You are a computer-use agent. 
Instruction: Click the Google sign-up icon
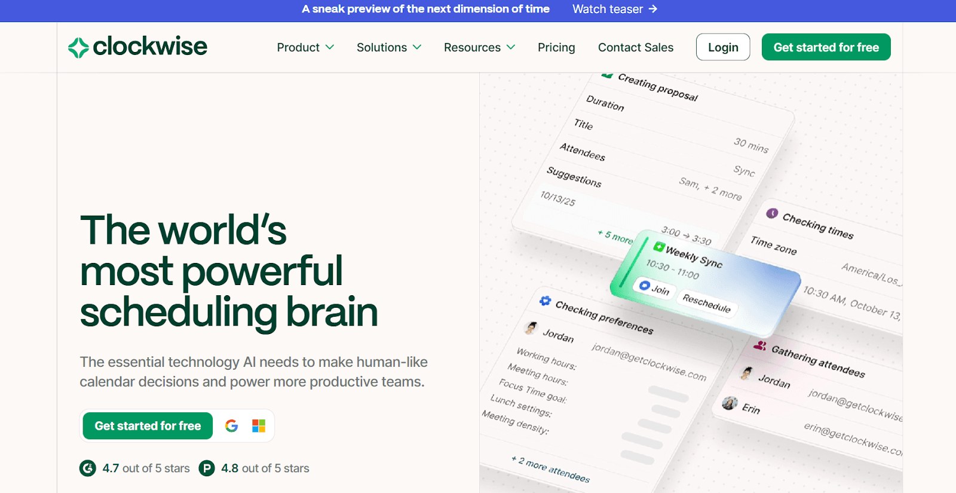pos(231,425)
